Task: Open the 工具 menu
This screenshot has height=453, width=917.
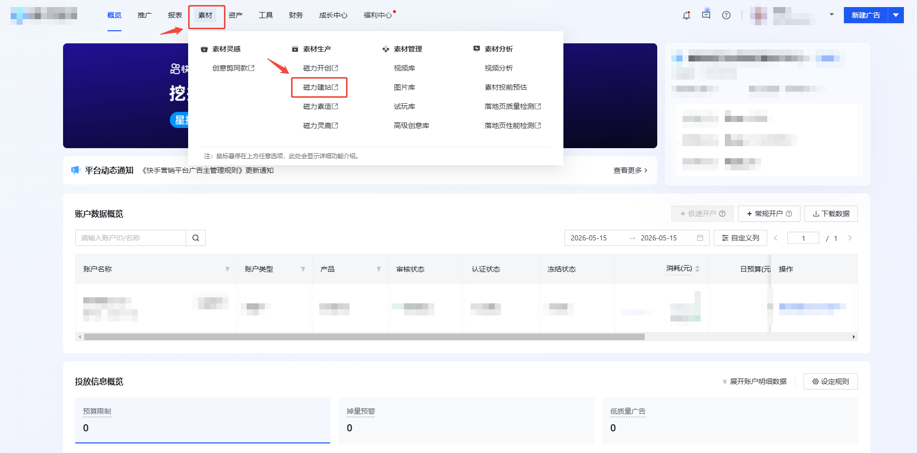Action: click(x=266, y=15)
